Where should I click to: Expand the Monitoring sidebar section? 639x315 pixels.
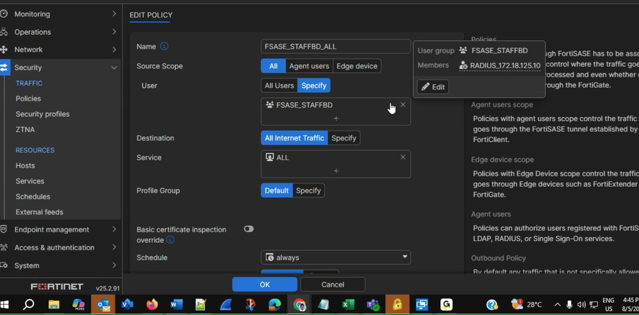pyautogui.click(x=59, y=13)
